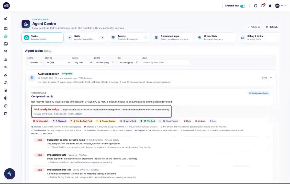This screenshot has width=290, height=184.
Task: Filter by the 2 Unverified chip
Action: (128, 121)
